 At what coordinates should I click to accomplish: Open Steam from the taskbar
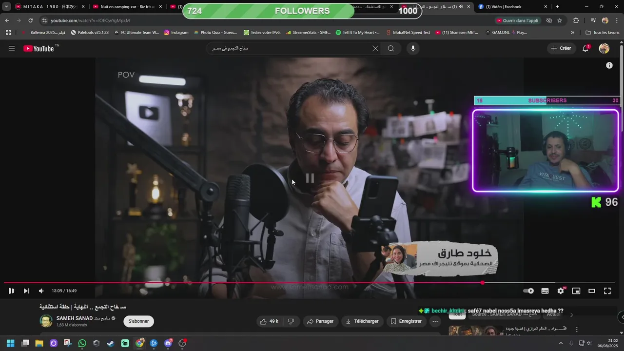(x=111, y=343)
